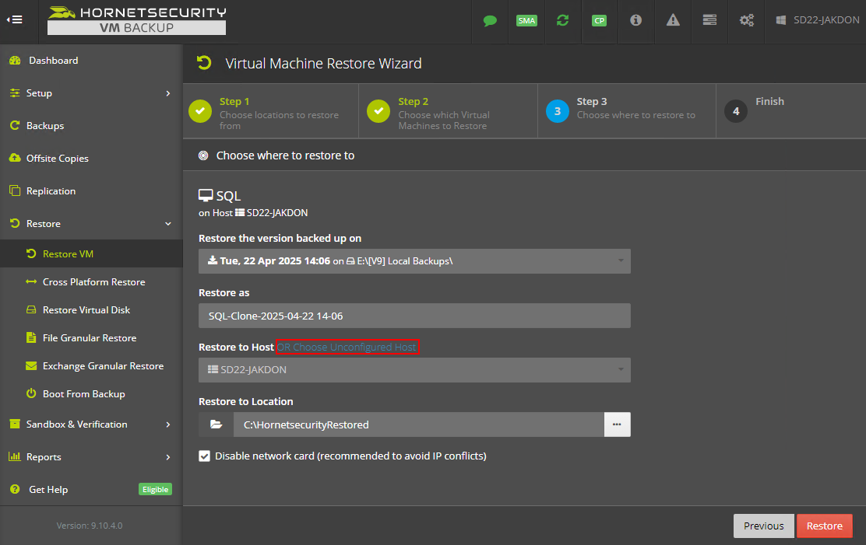Image resolution: width=866 pixels, height=545 pixels.
Task: Click the File Granular Restore document icon
Action: click(31, 337)
